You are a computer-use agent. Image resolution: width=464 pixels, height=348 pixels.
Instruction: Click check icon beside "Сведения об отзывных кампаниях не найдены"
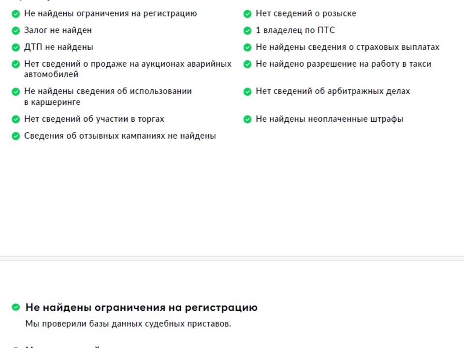(15, 136)
